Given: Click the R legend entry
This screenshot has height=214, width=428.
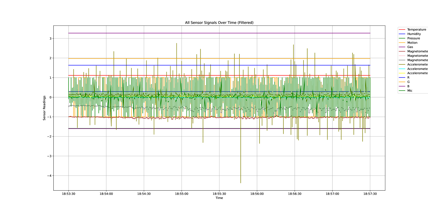Looking at the screenshot, I should coord(408,78).
